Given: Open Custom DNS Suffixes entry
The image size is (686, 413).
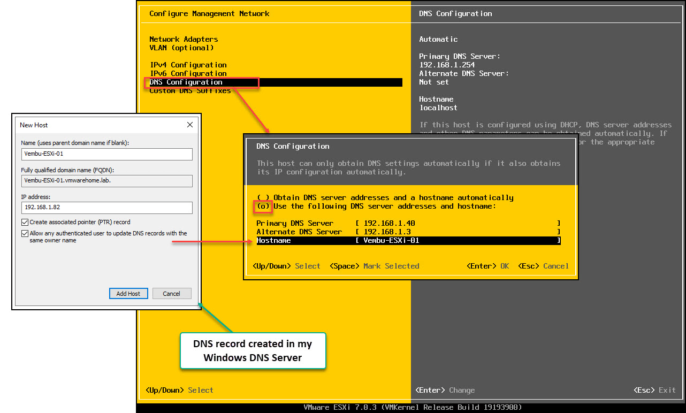Looking at the screenshot, I should pyautogui.click(x=190, y=90).
